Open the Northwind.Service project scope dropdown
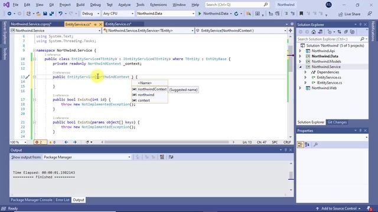 [x=56, y=31]
